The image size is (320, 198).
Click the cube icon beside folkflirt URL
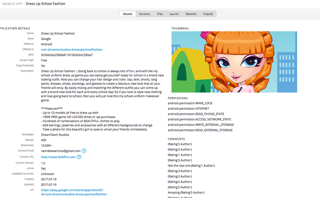pos(79,157)
